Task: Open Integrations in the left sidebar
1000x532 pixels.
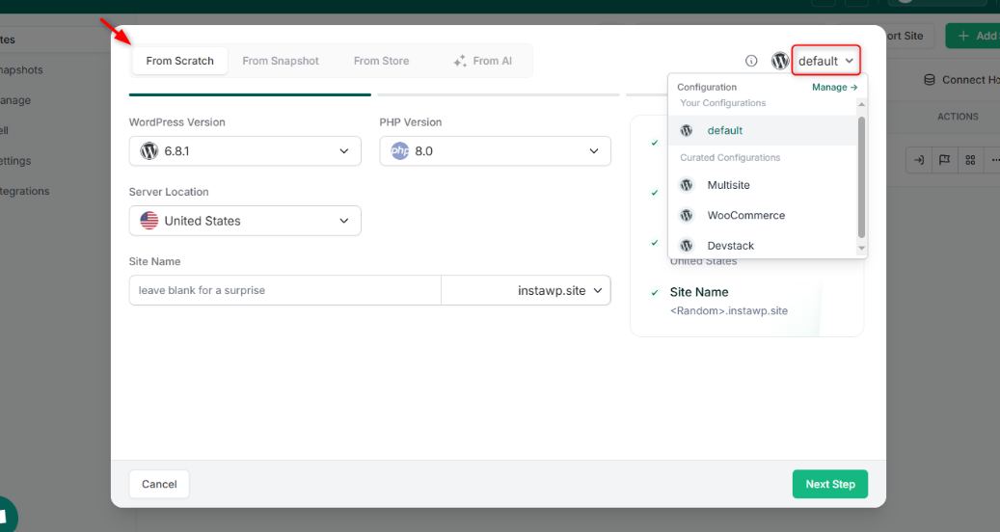Action: pyautogui.click(x=25, y=191)
